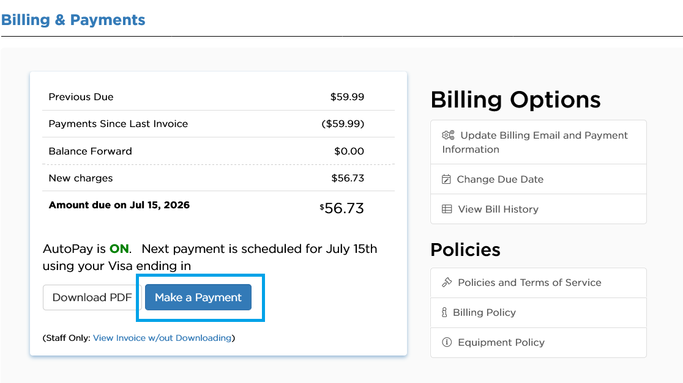Click the ($59.99) payments amount
Screen dimensions: 683x383
(x=343, y=124)
